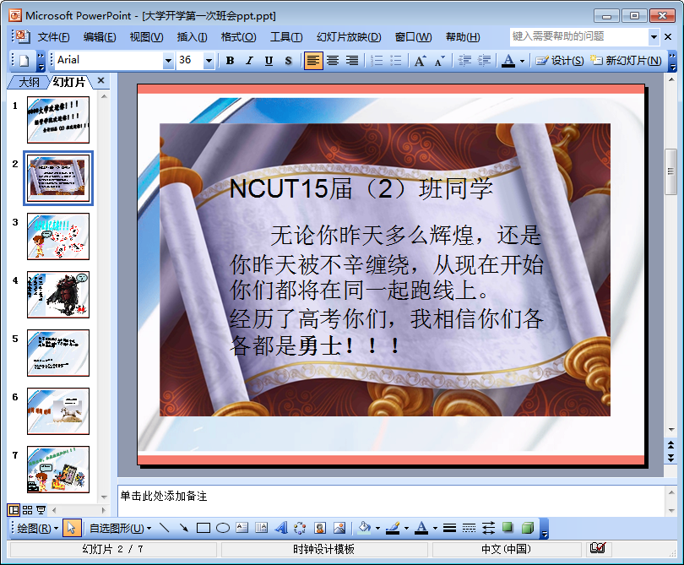The width and height of the screenshot is (684, 565).
Task: Open the 插入 (Insert) menu
Action: (x=192, y=37)
